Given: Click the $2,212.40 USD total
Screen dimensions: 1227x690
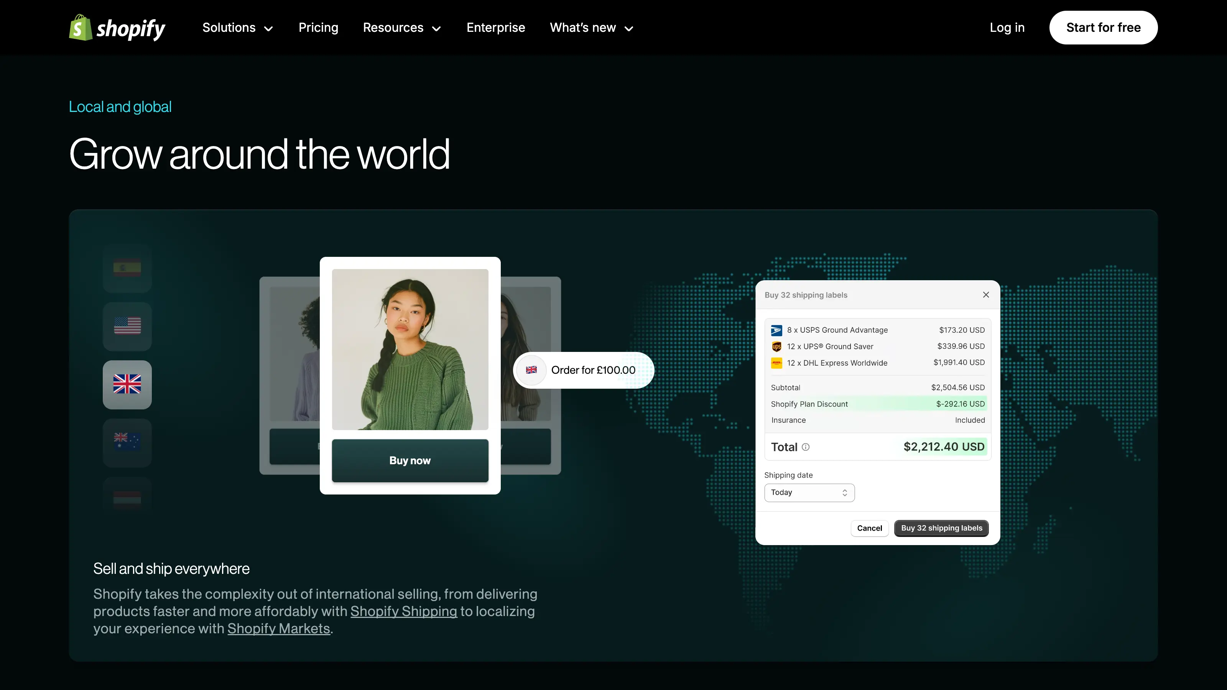Looking at the screenshot, I should click(944, 447).
